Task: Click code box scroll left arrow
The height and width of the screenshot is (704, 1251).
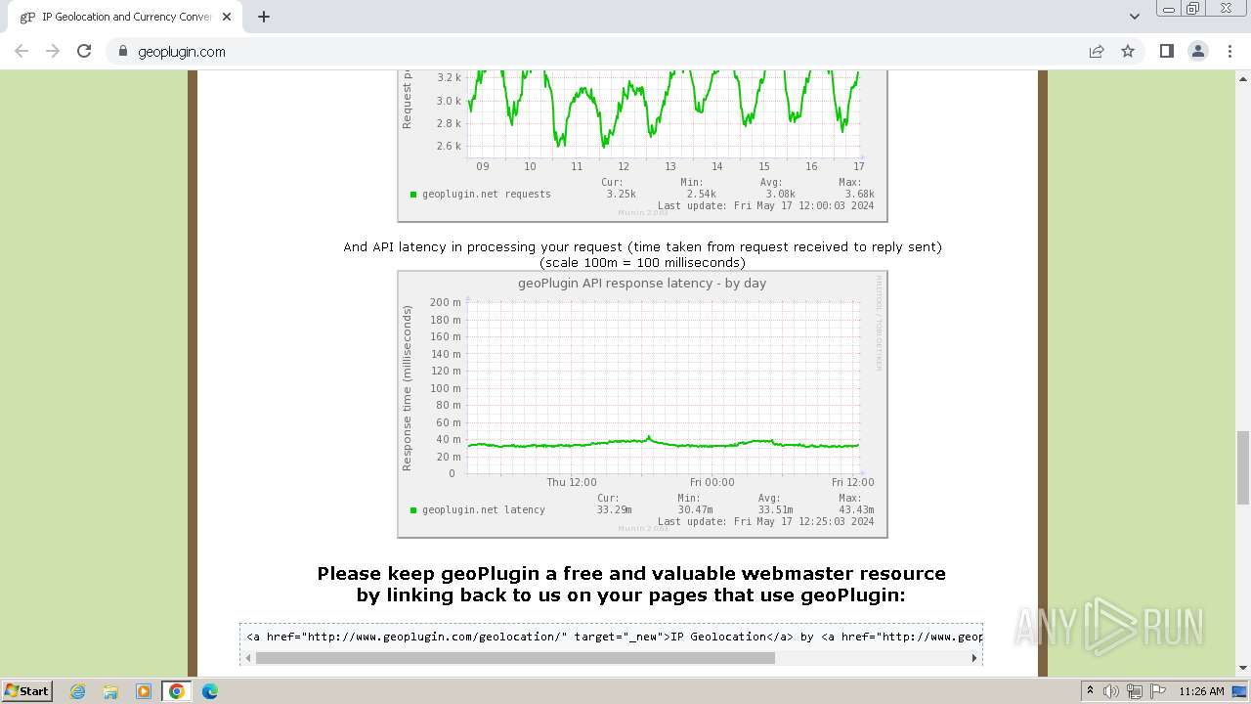Action: [248, 658]
